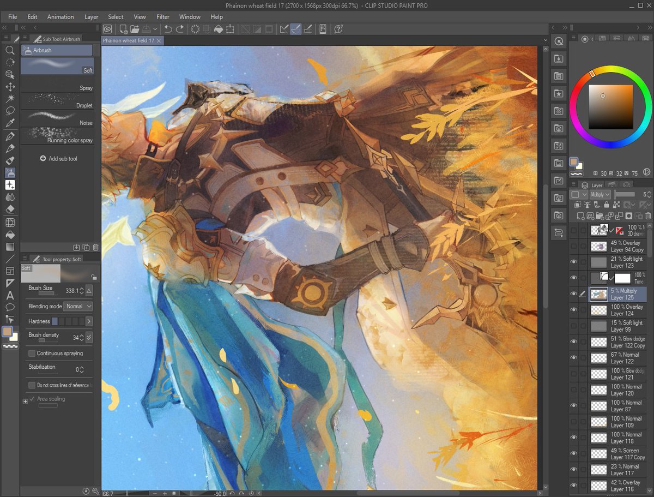Select the Airbrush tool in toolbox
654x497 pixels.
[x=10, y=172]
